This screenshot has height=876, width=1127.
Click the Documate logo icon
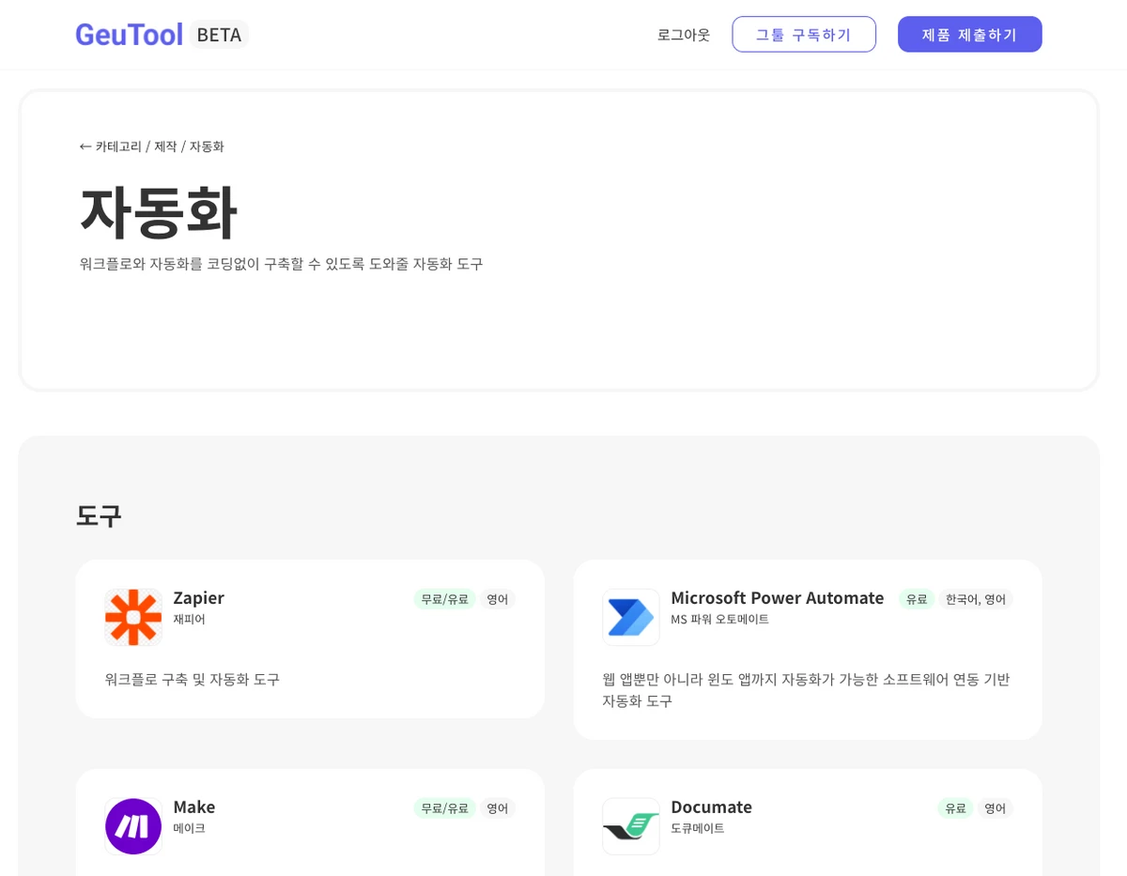click(631, 826)
